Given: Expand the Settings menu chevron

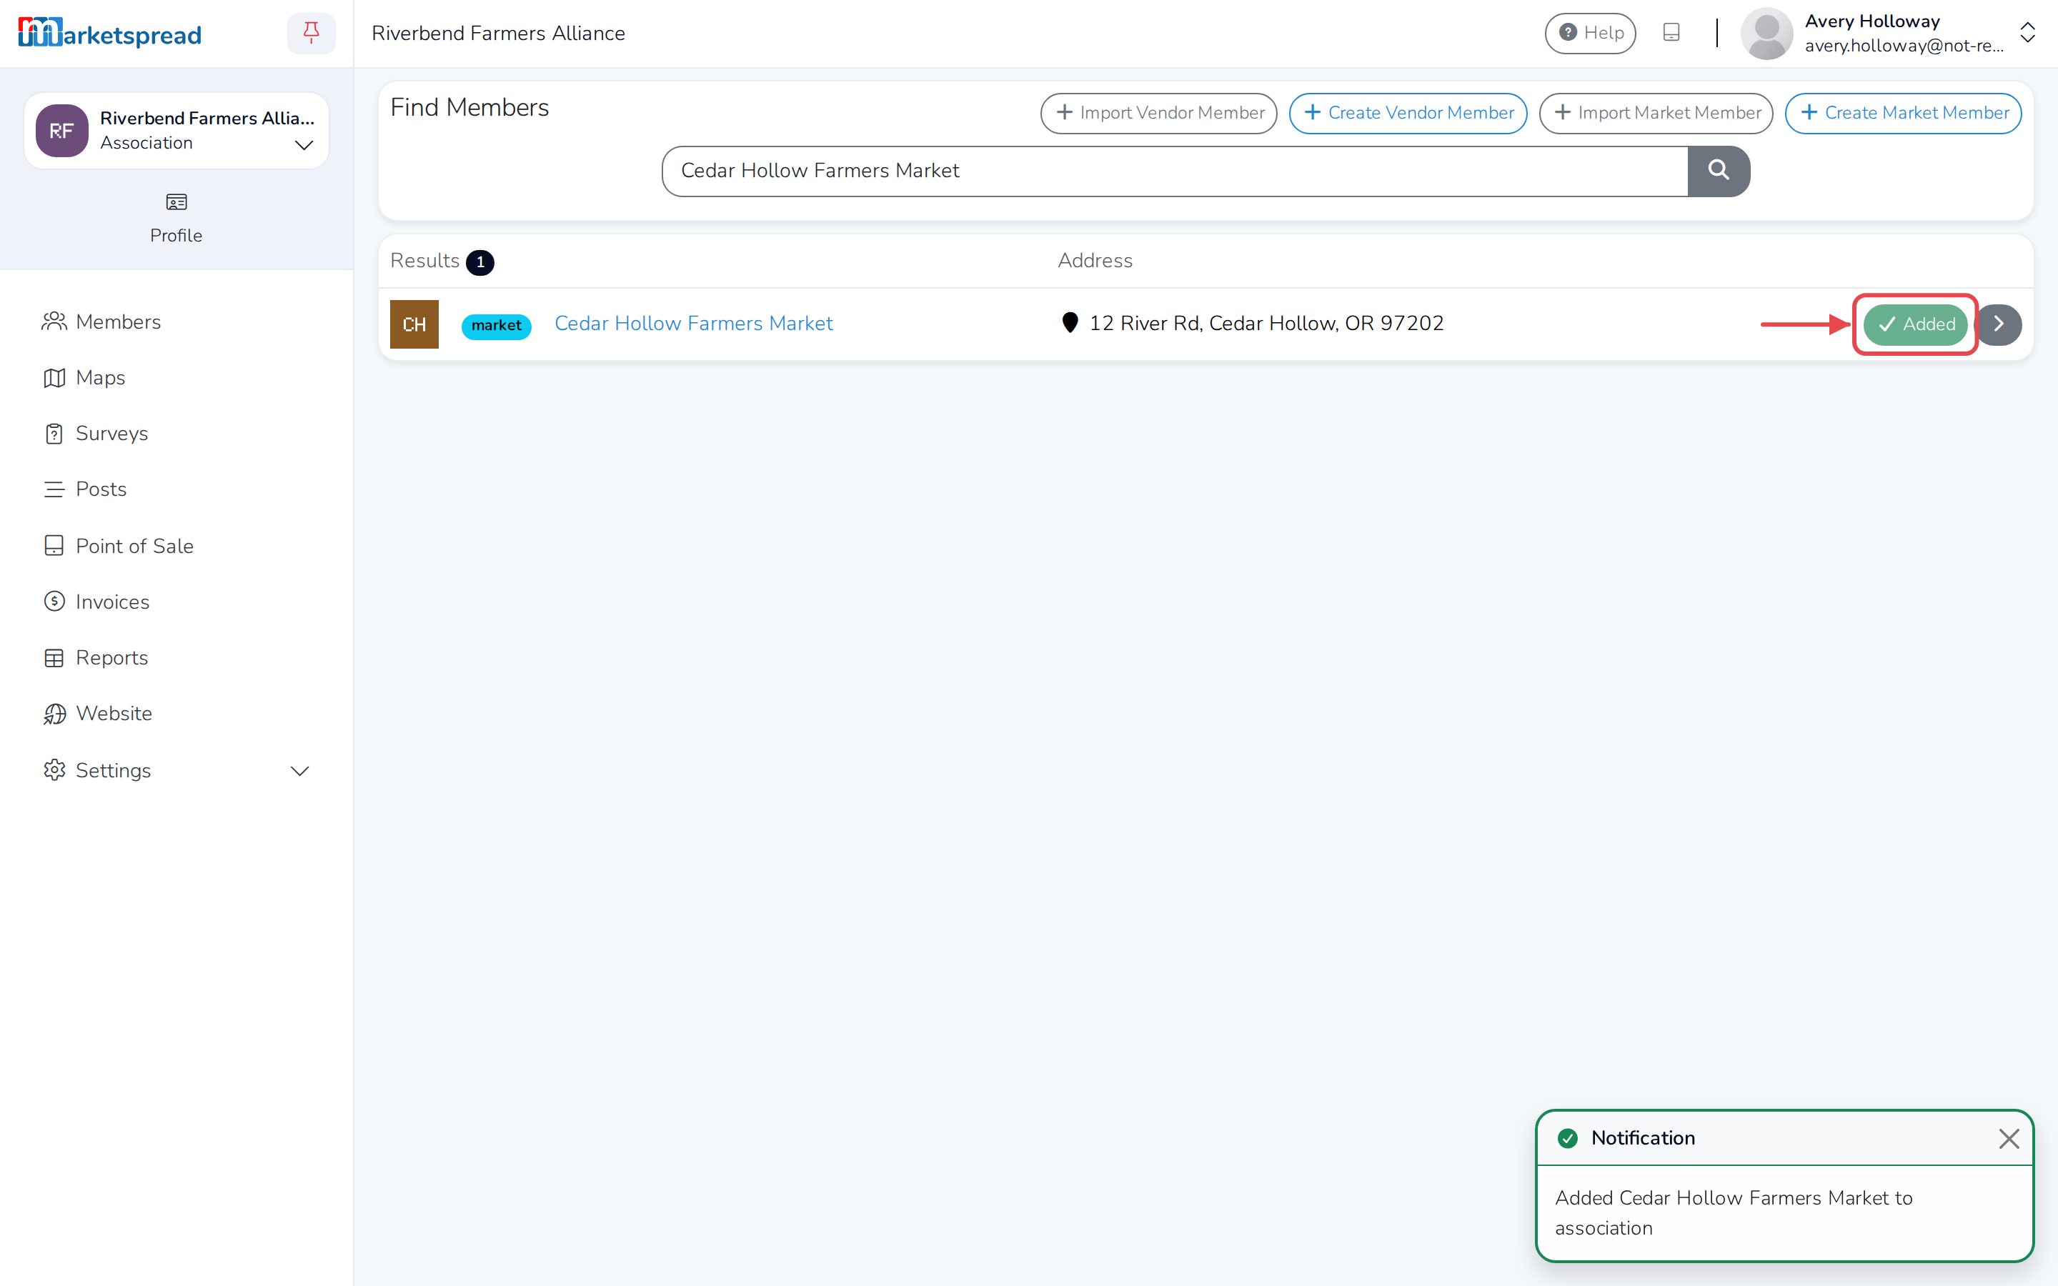Looking at the screenshot, I should coord(299,771).
